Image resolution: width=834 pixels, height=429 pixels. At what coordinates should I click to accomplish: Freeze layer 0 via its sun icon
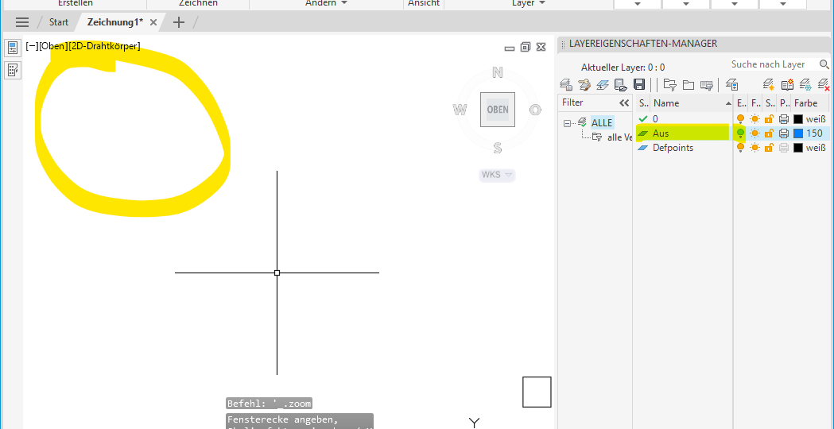[x=755, y=119]
